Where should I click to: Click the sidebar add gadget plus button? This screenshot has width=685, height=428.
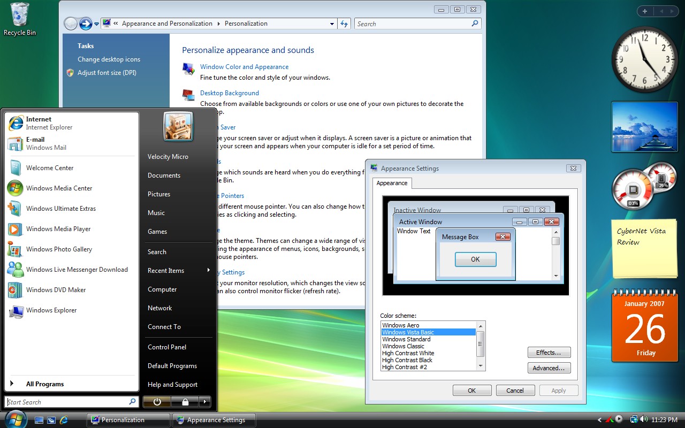tap(645, 11)
